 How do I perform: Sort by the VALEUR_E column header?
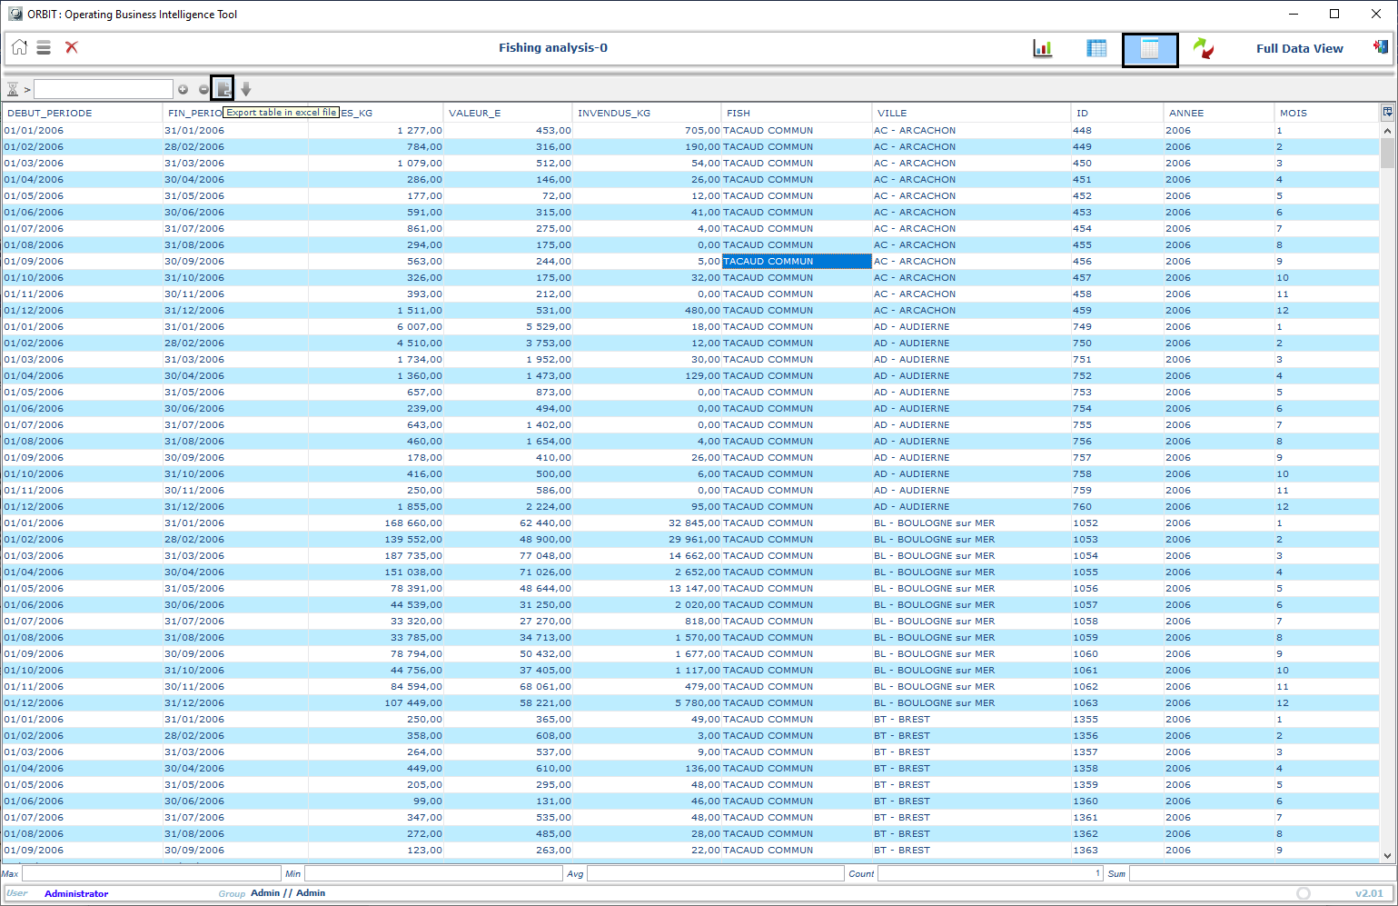tap(509, 113)
